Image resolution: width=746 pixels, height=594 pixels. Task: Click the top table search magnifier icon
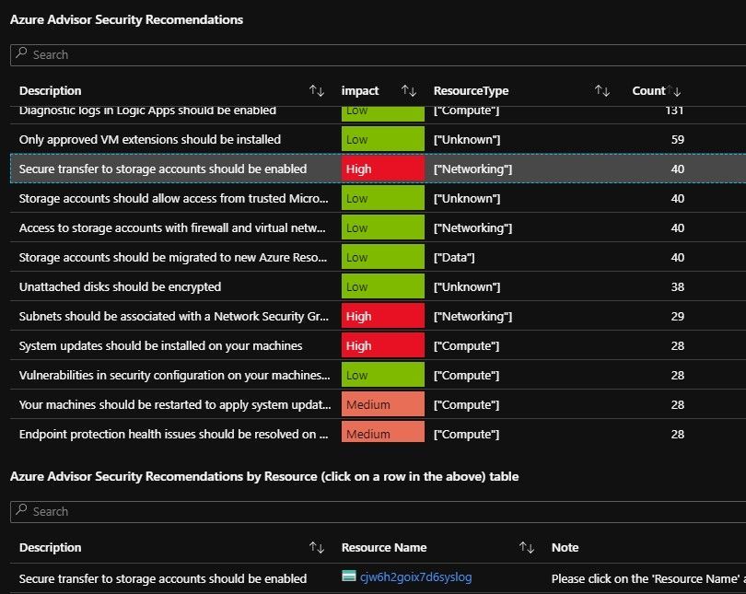point(21,53)
